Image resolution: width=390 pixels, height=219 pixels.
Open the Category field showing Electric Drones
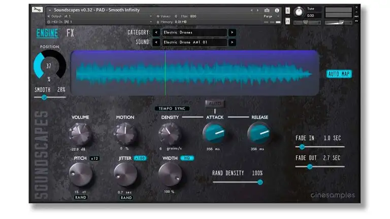tap(194, 32)
